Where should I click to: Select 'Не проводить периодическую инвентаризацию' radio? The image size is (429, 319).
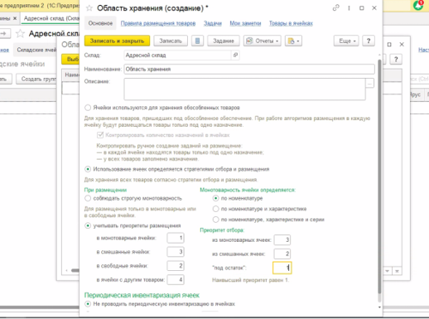click(88, 304)
